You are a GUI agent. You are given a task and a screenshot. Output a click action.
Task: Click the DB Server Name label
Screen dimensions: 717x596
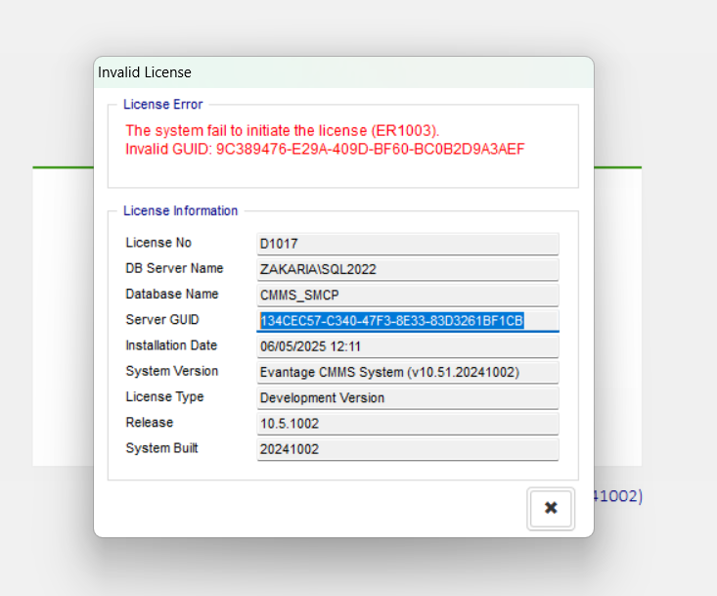174,268
